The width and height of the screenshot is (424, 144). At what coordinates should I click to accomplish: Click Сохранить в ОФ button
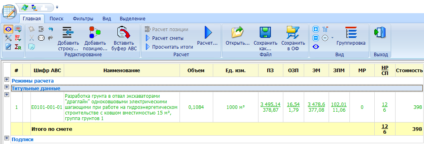pyautogui.click(x=293, y=39)
